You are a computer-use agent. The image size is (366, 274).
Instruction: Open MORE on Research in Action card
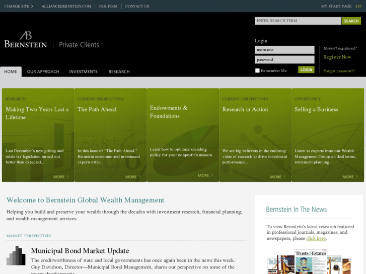coord(278,177)
